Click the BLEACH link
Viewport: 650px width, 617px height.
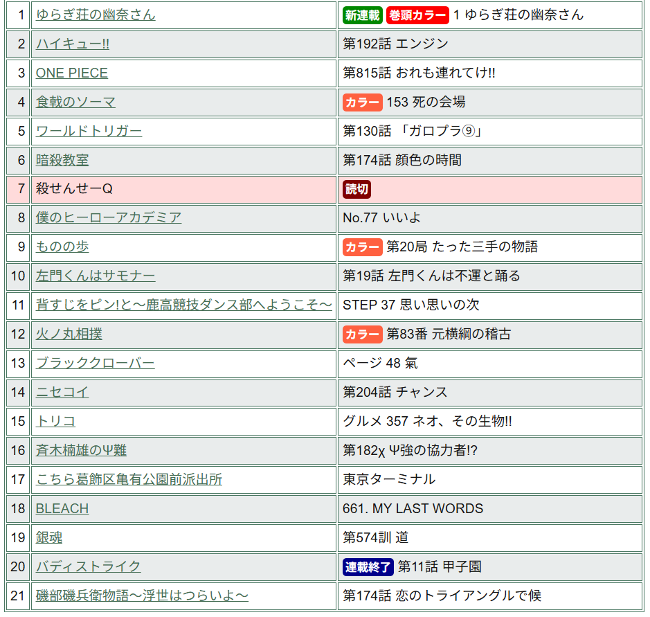point(62,508)
